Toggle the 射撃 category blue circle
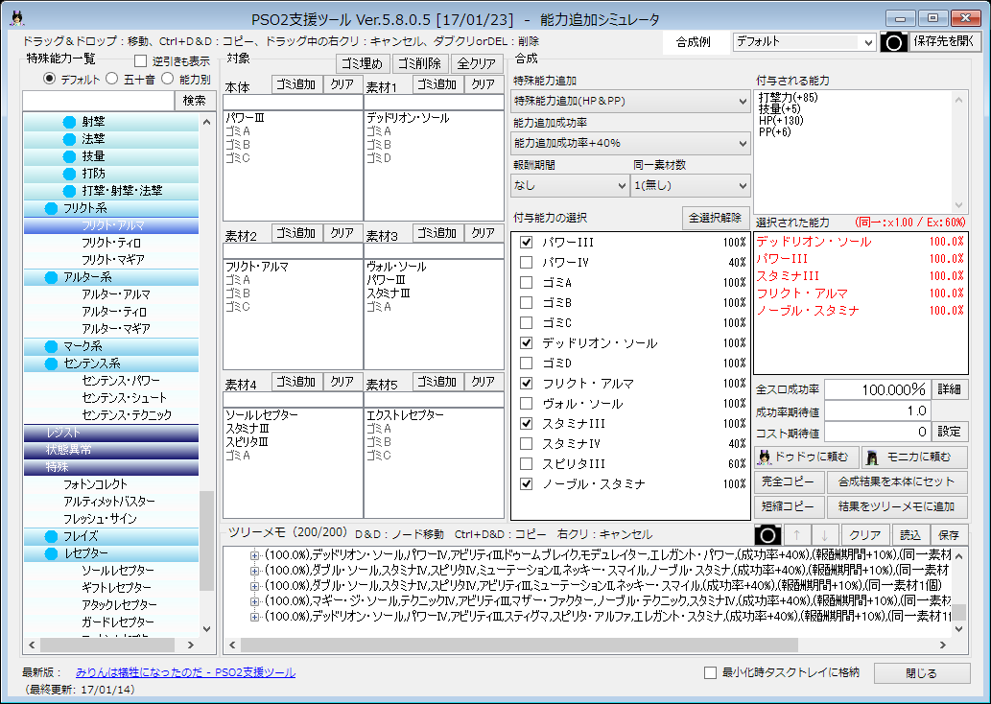 [69, 122]
